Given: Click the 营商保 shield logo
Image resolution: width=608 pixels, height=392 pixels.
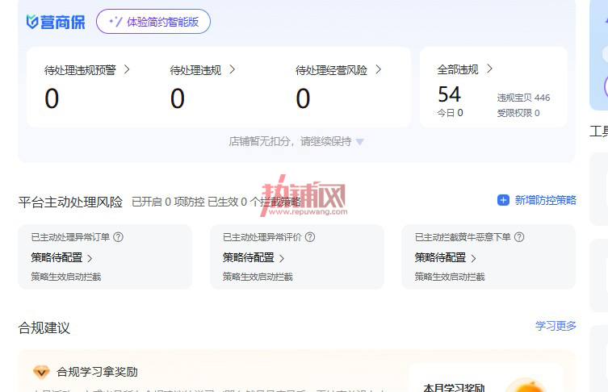Looking at the screenshot, I should point(31,22).
